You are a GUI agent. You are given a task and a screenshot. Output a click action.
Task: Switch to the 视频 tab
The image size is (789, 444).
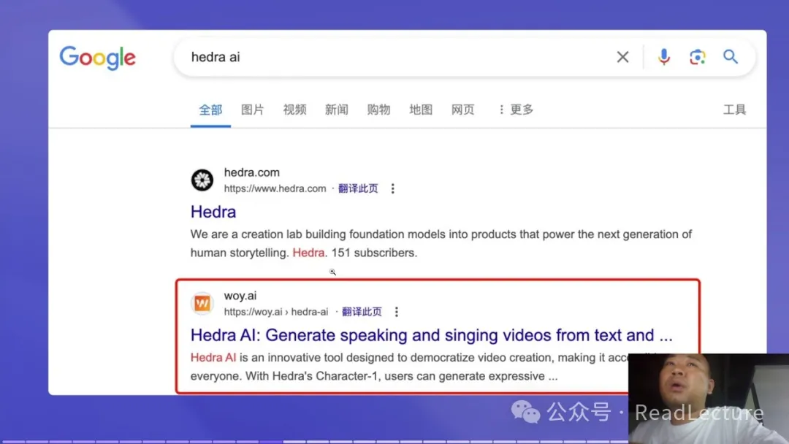tap(294, 110)
